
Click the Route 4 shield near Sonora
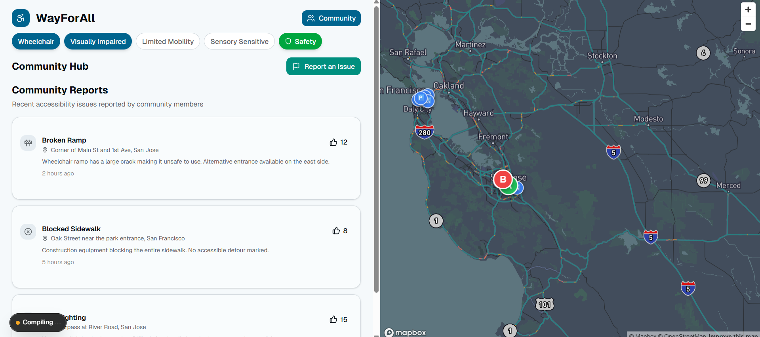coord(703,53)
